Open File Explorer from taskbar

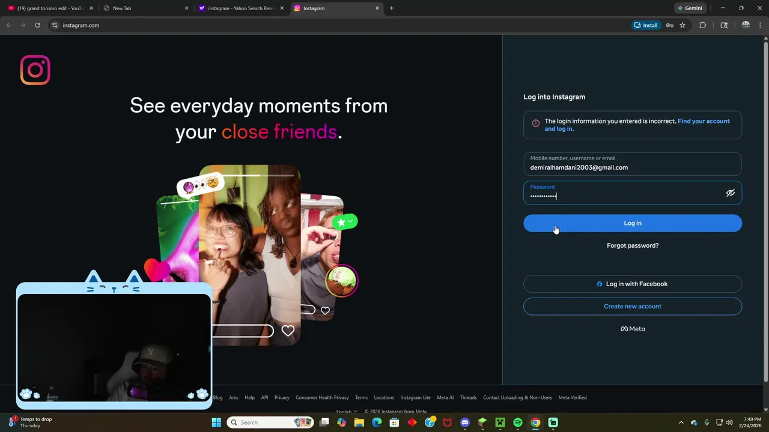click(x=359, y=422)
